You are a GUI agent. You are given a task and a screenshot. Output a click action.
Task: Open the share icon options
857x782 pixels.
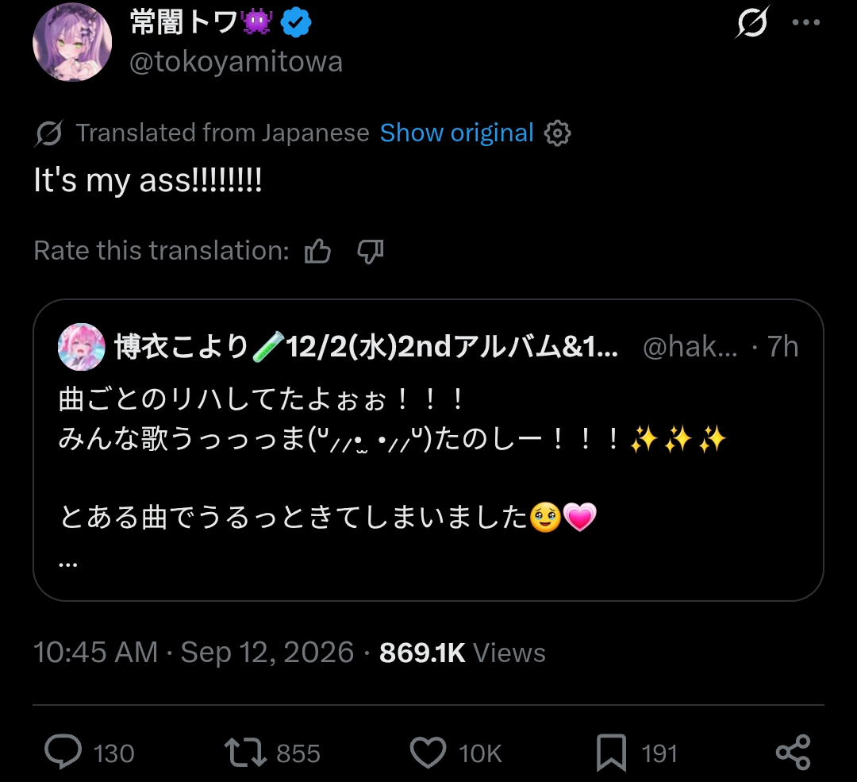pos(793,752)
